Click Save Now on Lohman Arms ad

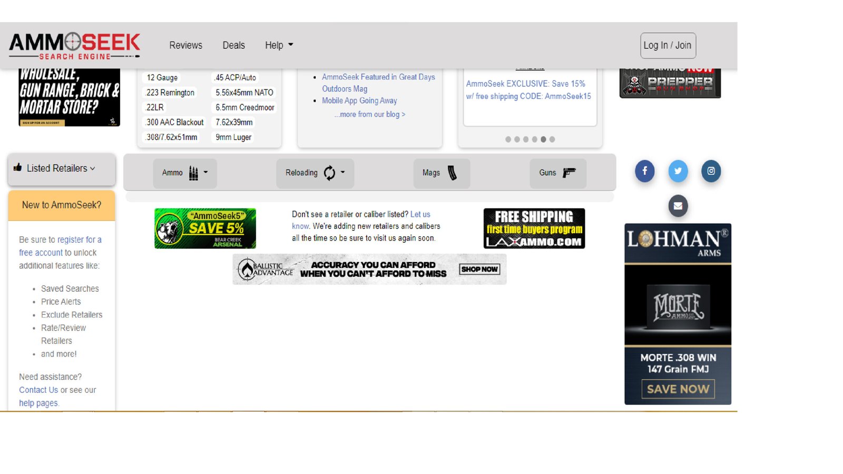pyautogui.click(x=678, y=389)
